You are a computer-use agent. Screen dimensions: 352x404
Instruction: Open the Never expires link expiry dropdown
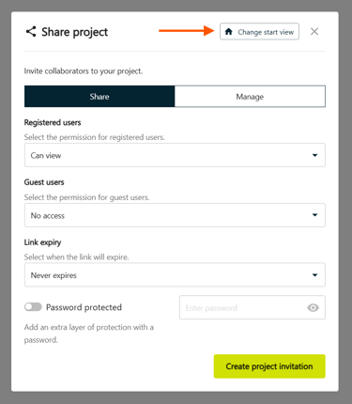[175, 275]
